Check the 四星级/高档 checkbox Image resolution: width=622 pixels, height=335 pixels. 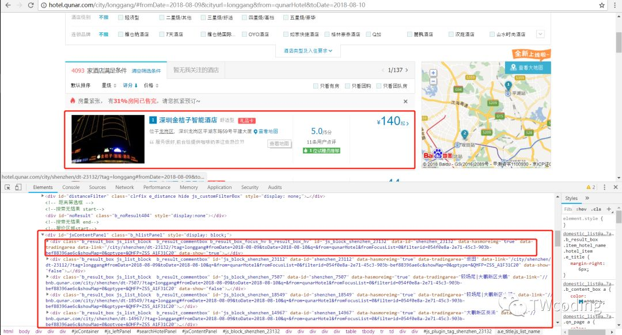coord(244,17)
